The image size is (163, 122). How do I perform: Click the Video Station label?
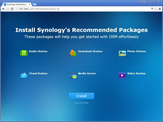click(x=137, y=73)
